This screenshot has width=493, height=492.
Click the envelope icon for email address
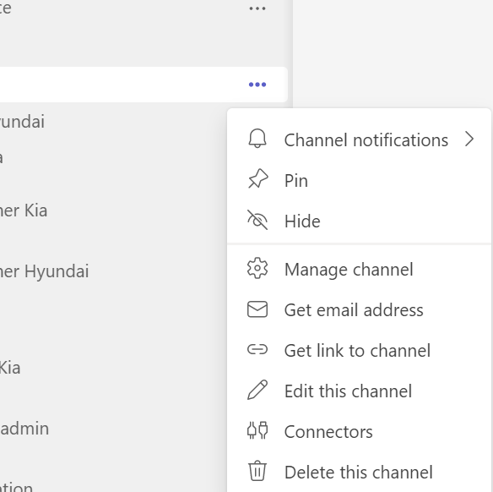[257, 309]
